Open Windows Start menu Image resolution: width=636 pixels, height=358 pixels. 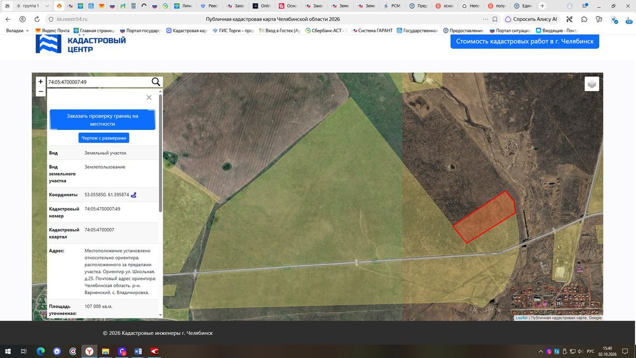pos(8,351)
